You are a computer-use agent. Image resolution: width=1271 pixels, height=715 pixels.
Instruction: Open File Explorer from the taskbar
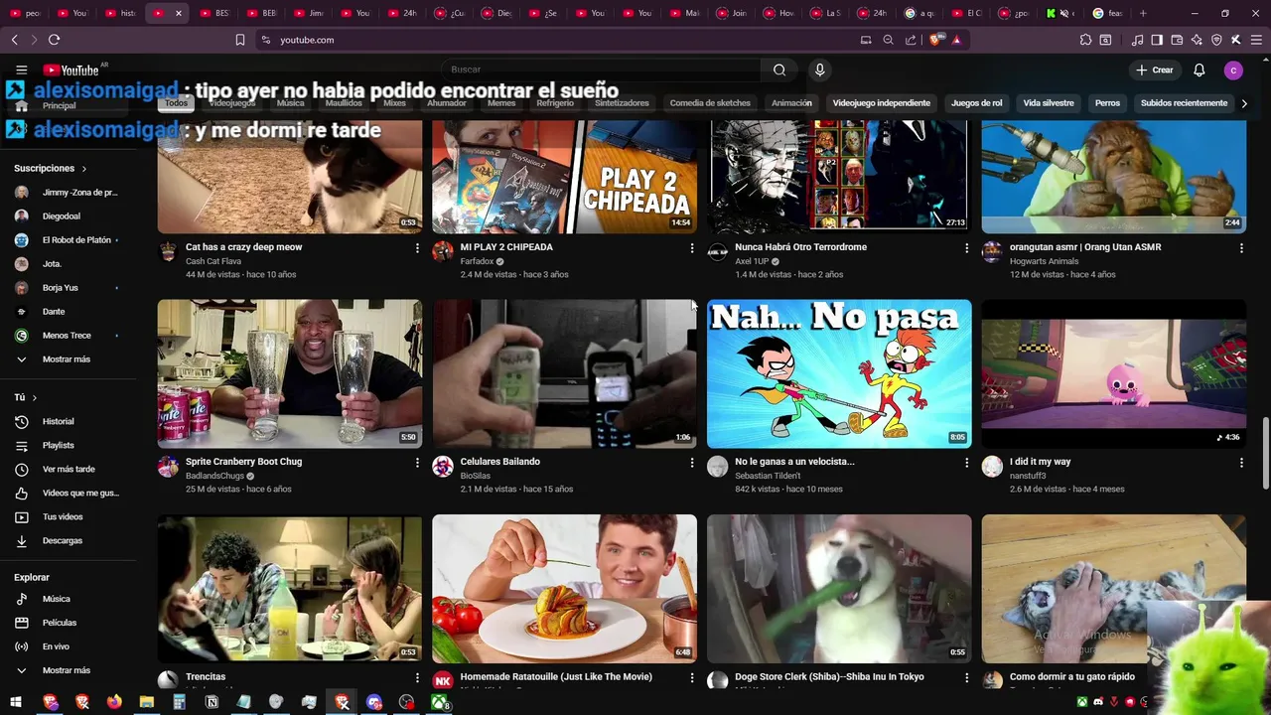point(146,702)
